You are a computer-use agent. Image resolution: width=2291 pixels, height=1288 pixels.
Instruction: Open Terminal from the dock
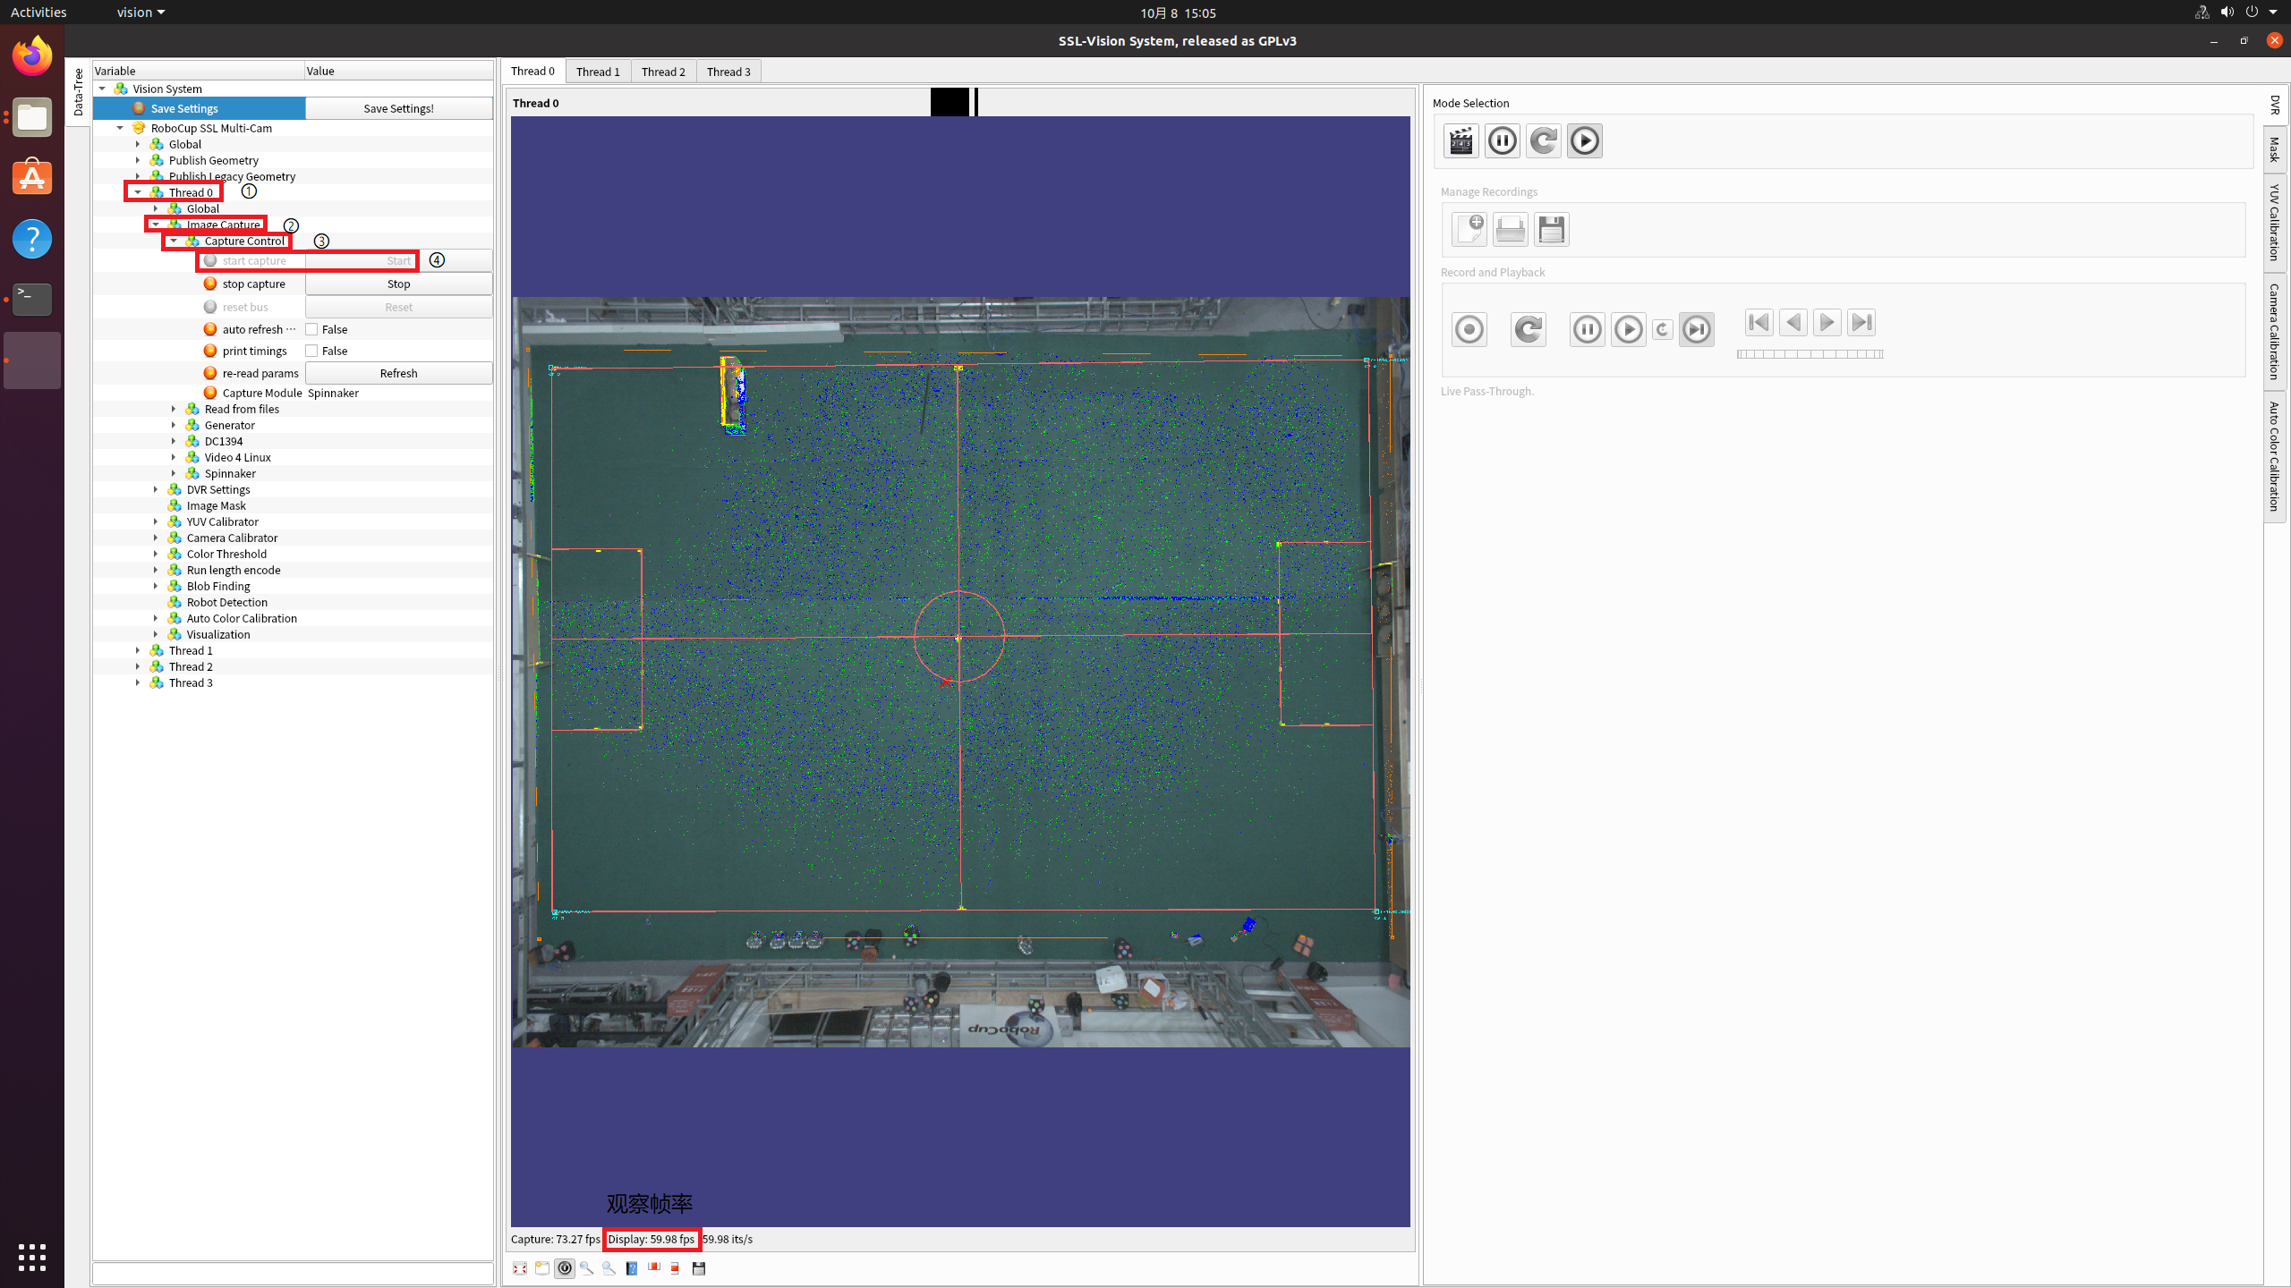coord(32,300)
